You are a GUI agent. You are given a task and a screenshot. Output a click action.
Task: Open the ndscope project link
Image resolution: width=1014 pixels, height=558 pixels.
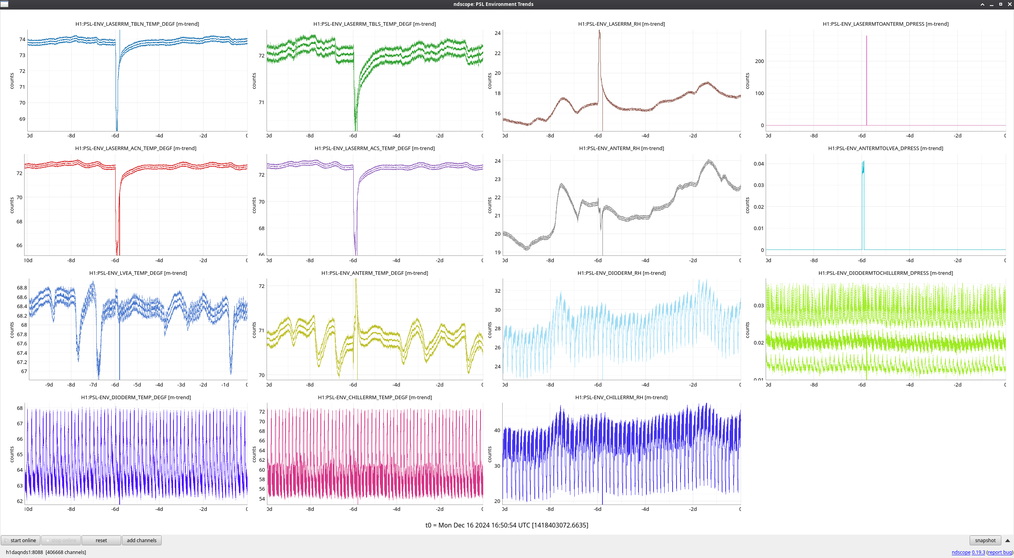961,552
